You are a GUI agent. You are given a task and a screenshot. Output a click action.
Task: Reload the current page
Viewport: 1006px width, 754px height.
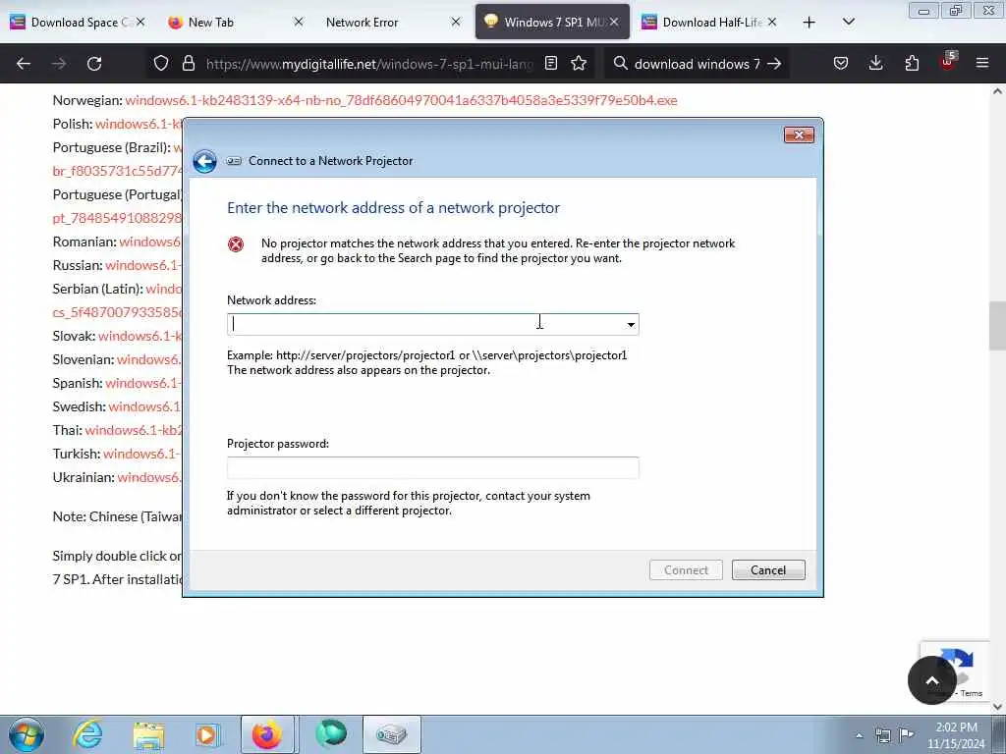pos(94,64)
